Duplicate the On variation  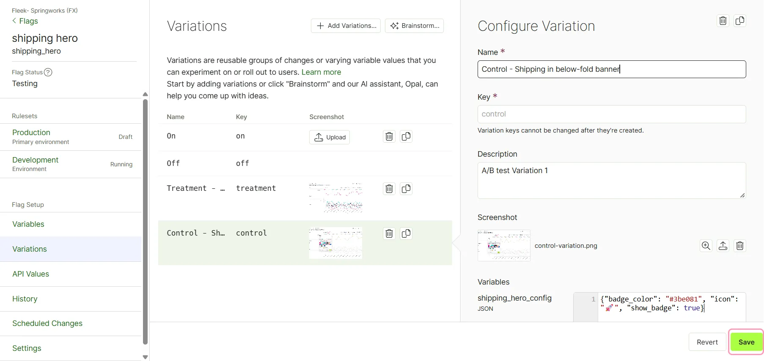pos(406,136)
